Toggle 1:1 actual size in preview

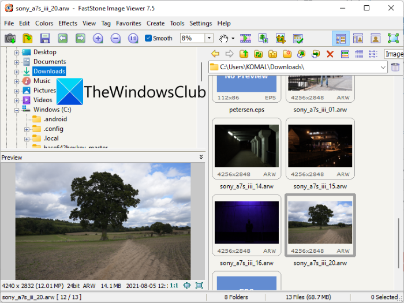[174, 285]
